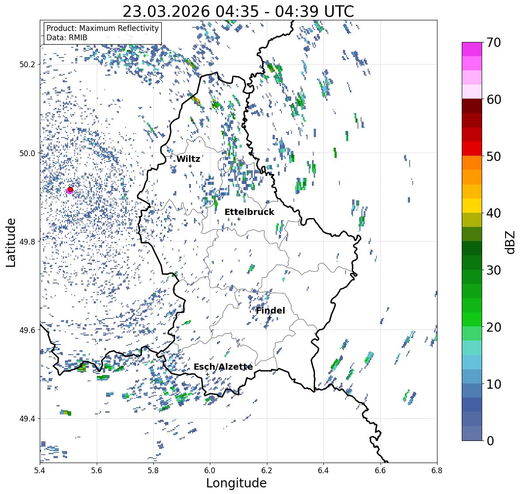Pick the magenta swatch at the colorbar top
521x494 pixels.
(472, 49)
